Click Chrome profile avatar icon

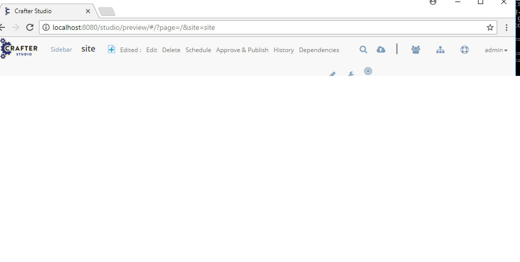433,2
